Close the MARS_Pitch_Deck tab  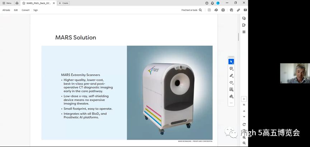click(x=54, y=3)
